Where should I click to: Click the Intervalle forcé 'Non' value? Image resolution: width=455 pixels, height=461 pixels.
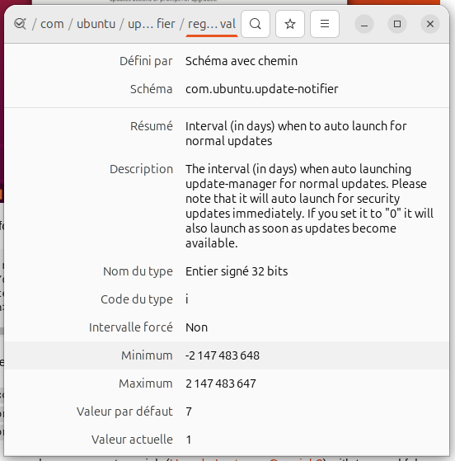(x=196, y=327)
